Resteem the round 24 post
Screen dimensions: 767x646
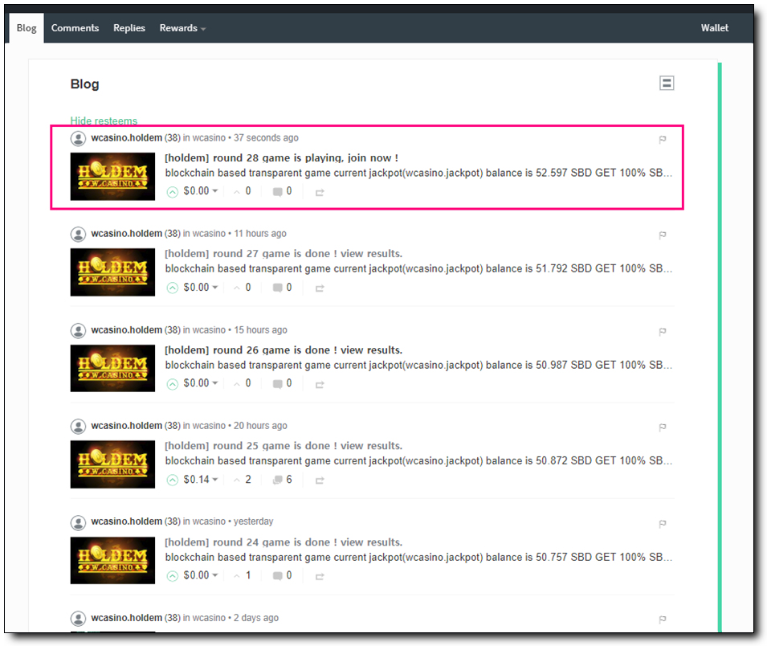click(x=320, y=577)
